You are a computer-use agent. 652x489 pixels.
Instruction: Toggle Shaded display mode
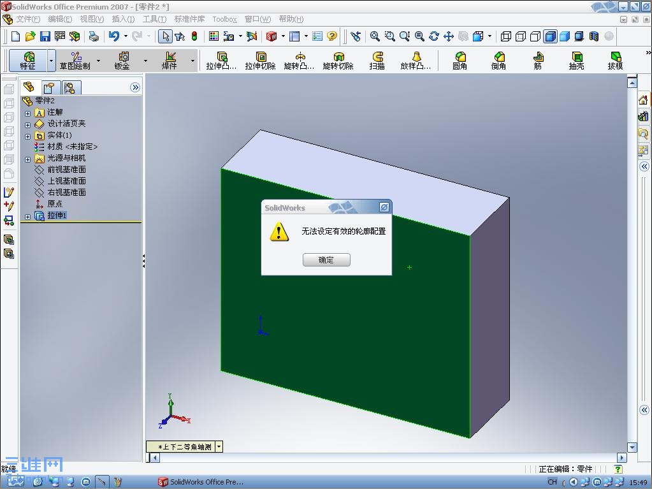click(x=565, y=36)
